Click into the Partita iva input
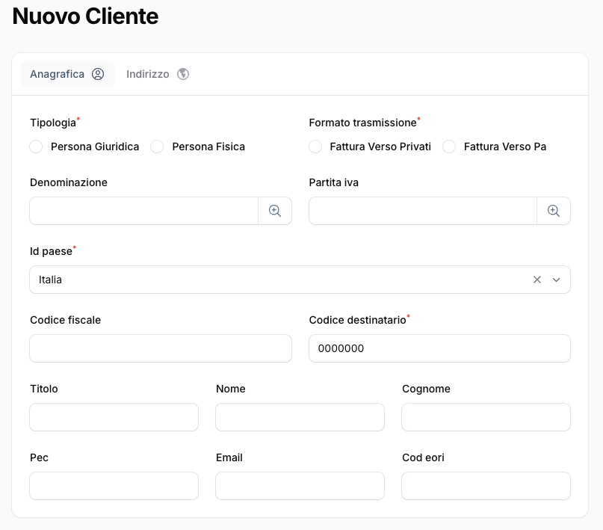This screenshot has height=530, width=603. point(423,211)
